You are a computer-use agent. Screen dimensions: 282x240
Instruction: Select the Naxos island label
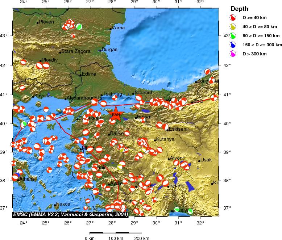click(63, 204)
